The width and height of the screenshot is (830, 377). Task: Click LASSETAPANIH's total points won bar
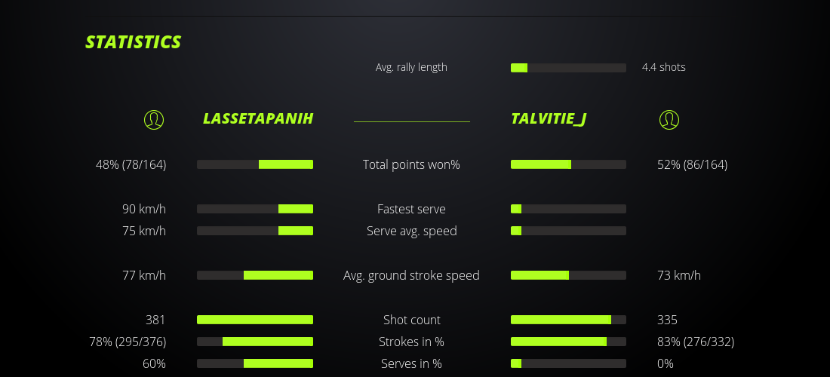click(255, 164)
